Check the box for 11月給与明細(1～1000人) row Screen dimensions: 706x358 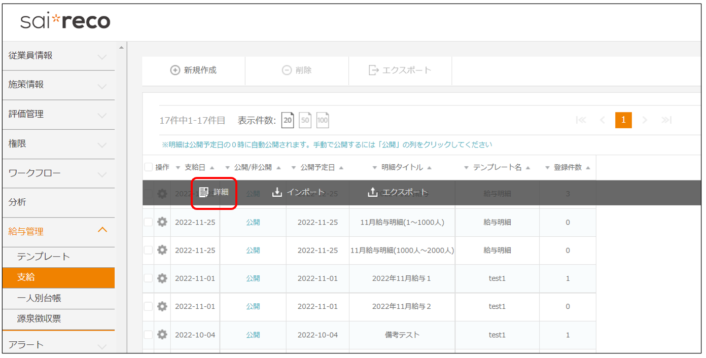(149, 222)
